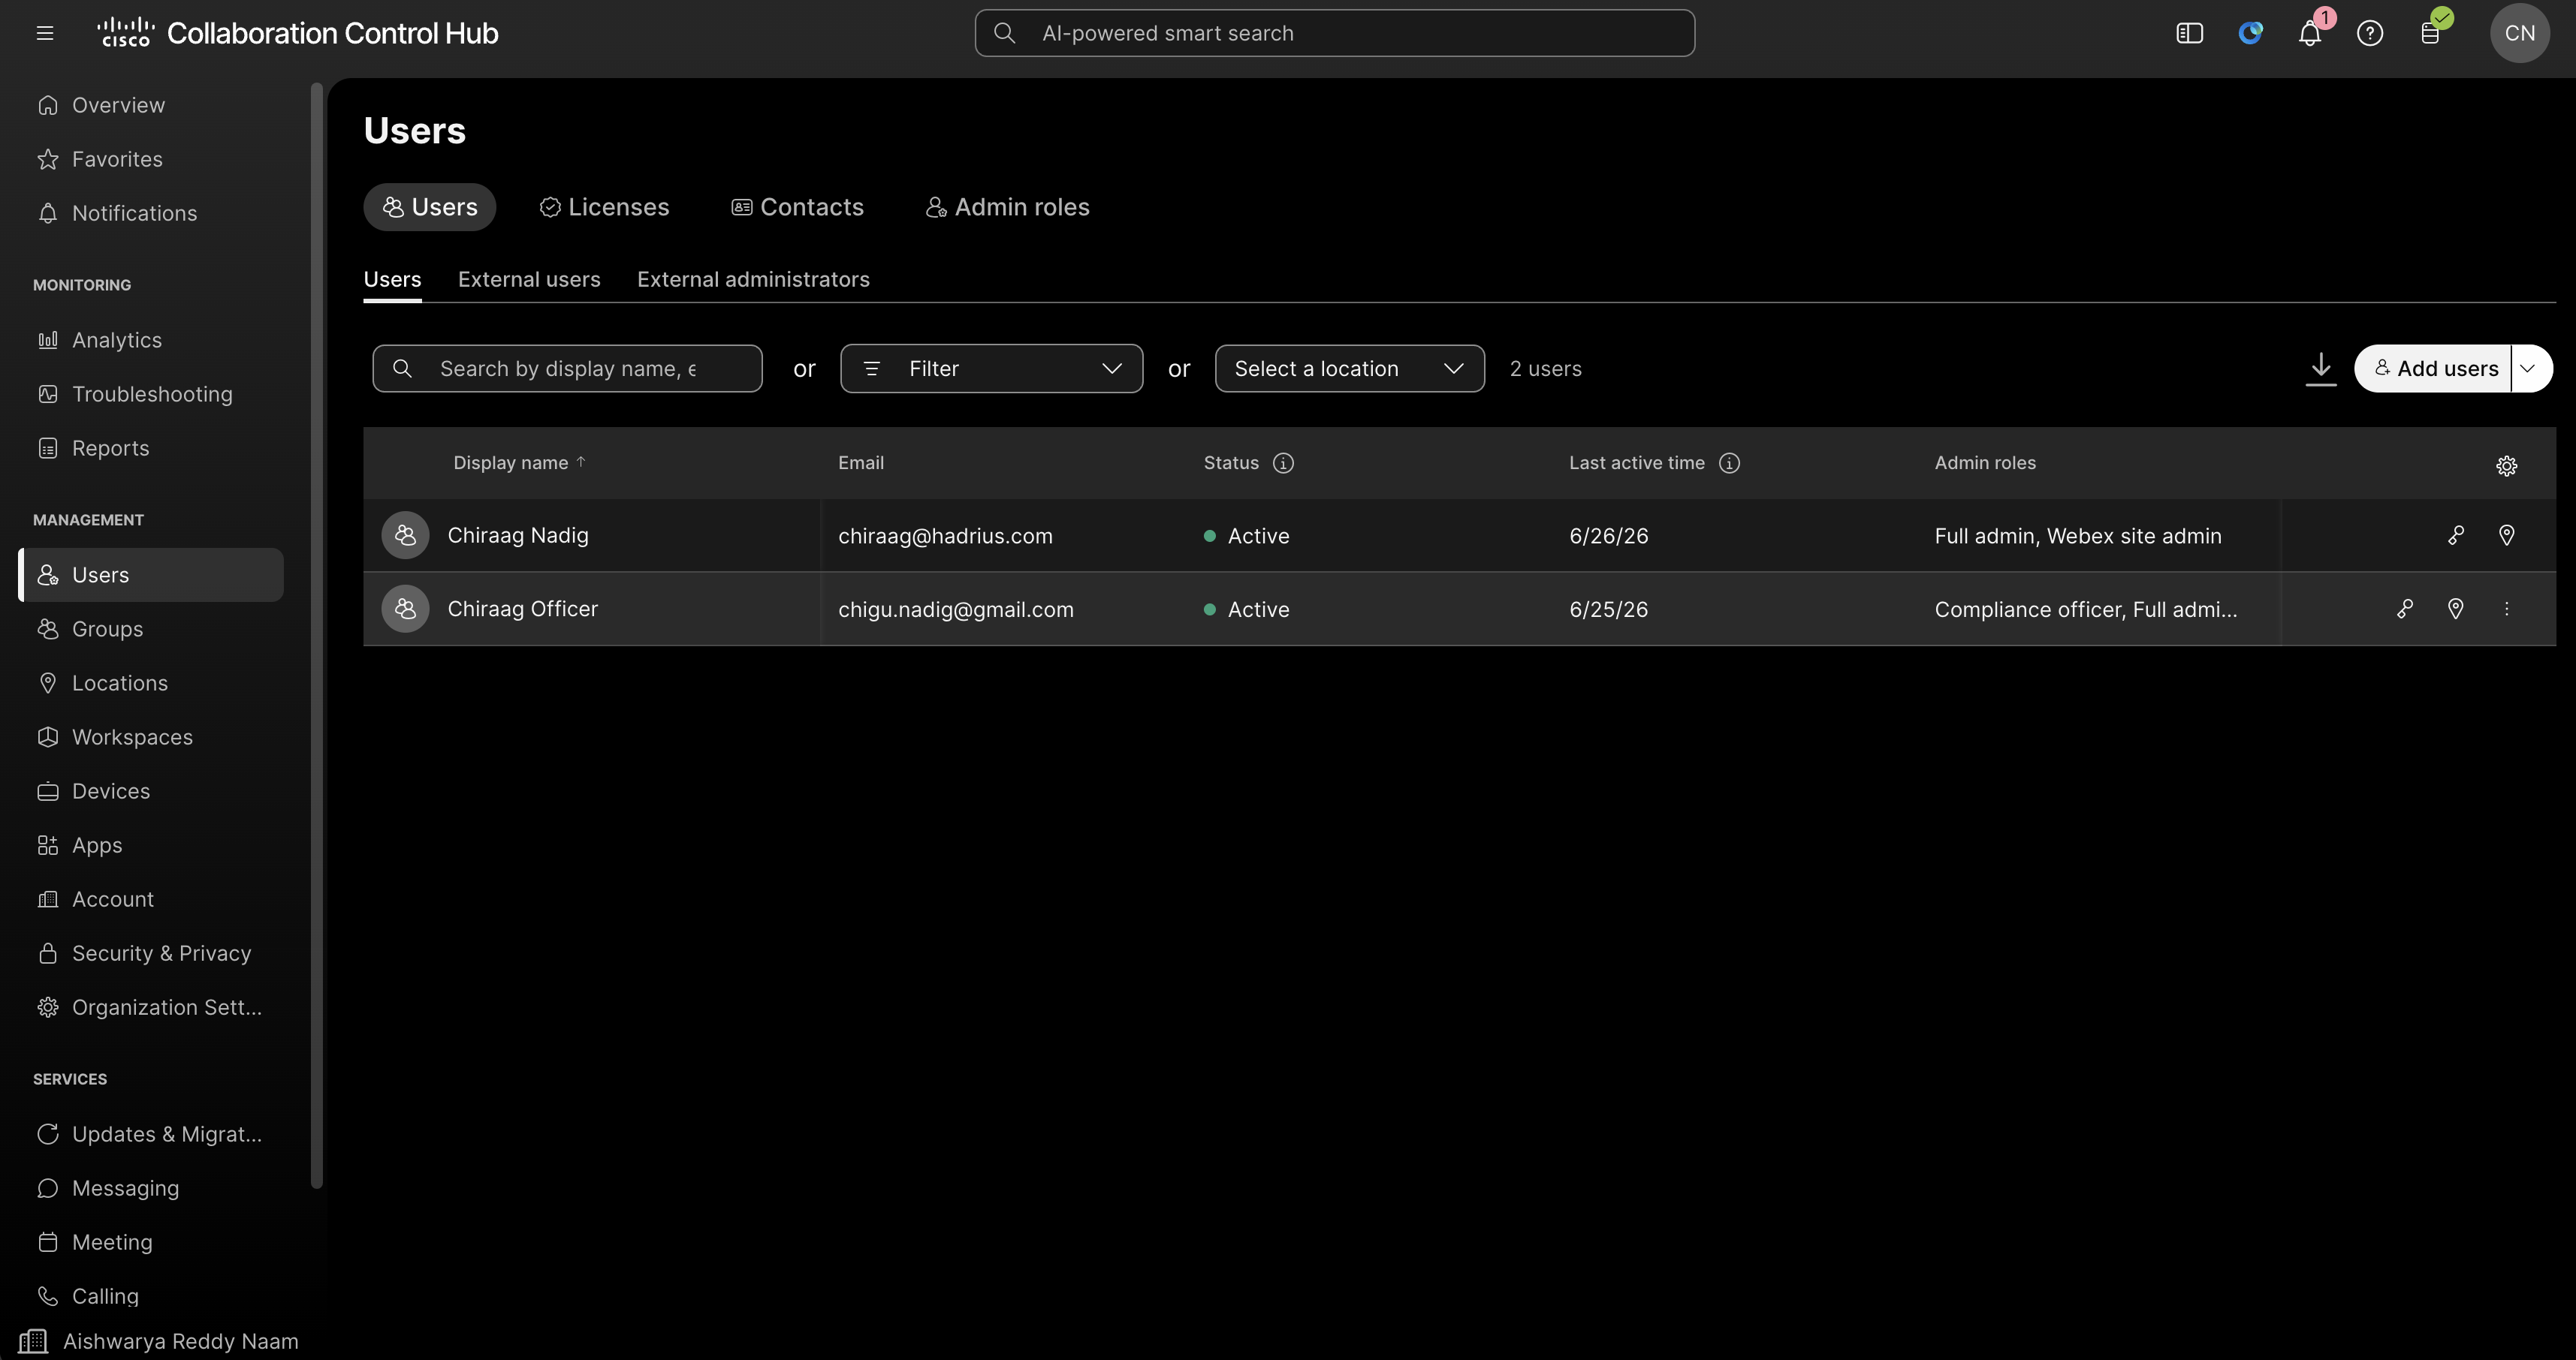Click email chiraag@hadrius.com
The image size is (2576, 1360).
(x=945, y=536)
